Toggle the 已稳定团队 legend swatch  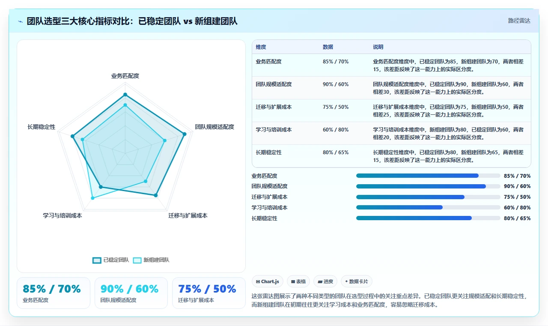[x=97, y=260]
